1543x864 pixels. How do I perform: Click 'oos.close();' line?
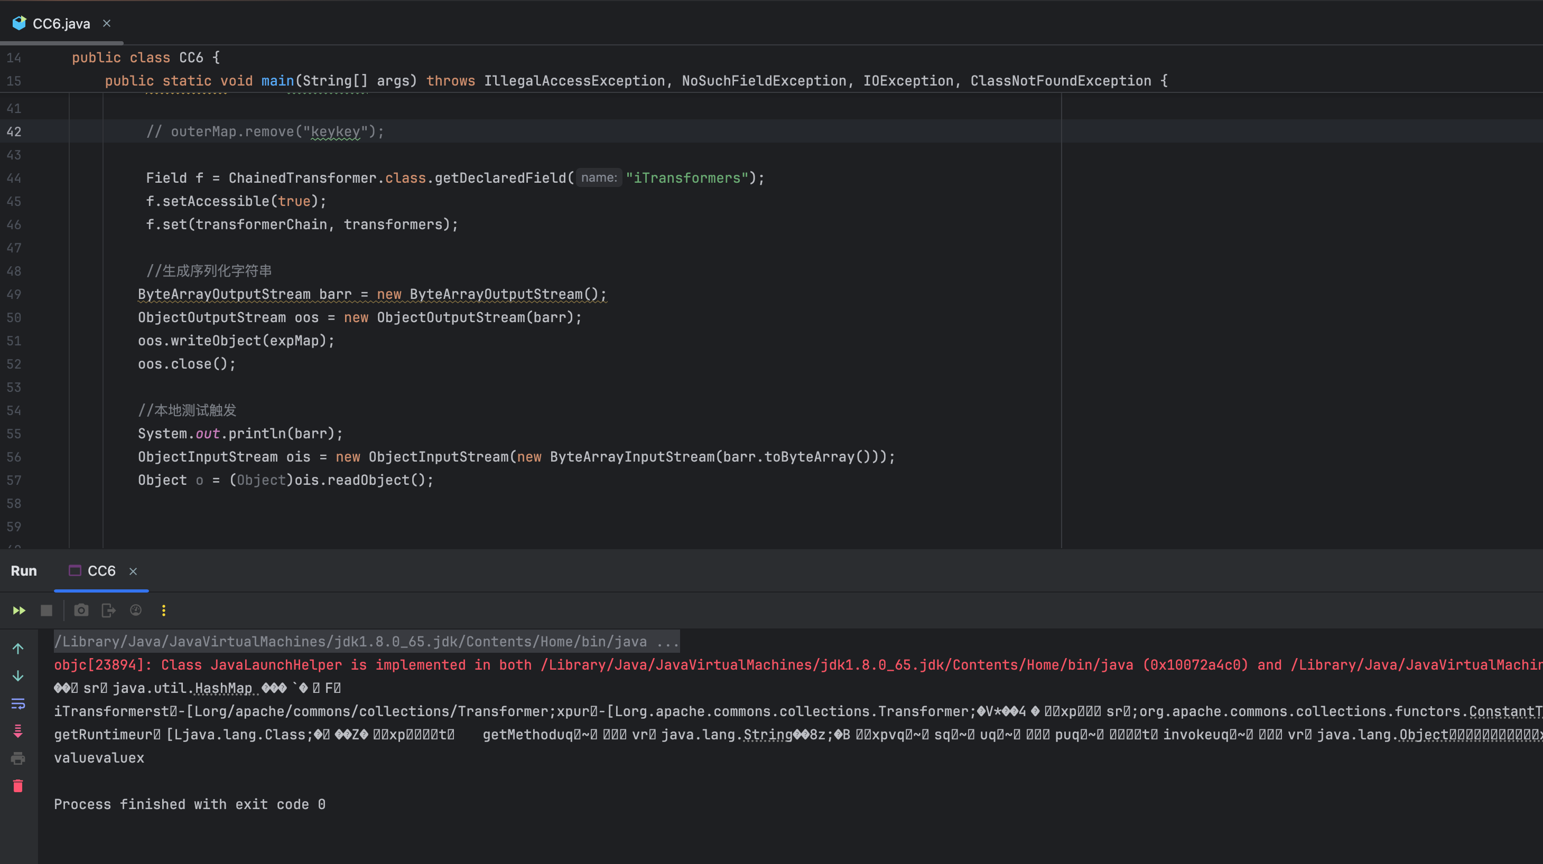[x=187, y=364]
